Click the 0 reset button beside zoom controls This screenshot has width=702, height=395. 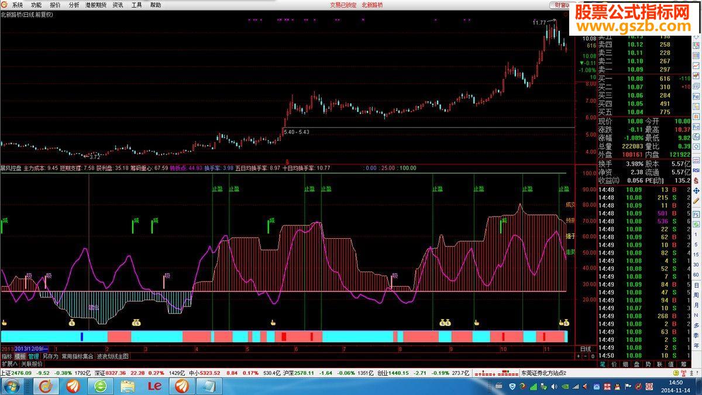pos(592,356)
